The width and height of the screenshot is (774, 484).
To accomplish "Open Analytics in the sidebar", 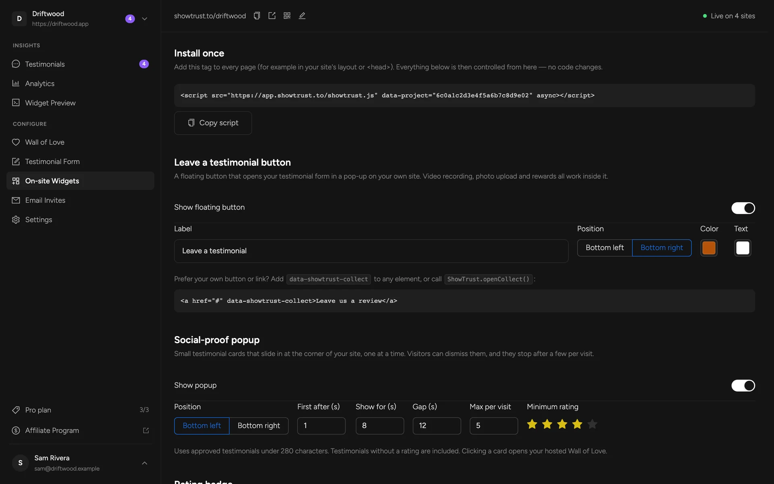I will [x=80, y=83].
